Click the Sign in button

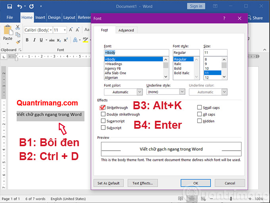[196, 6]
